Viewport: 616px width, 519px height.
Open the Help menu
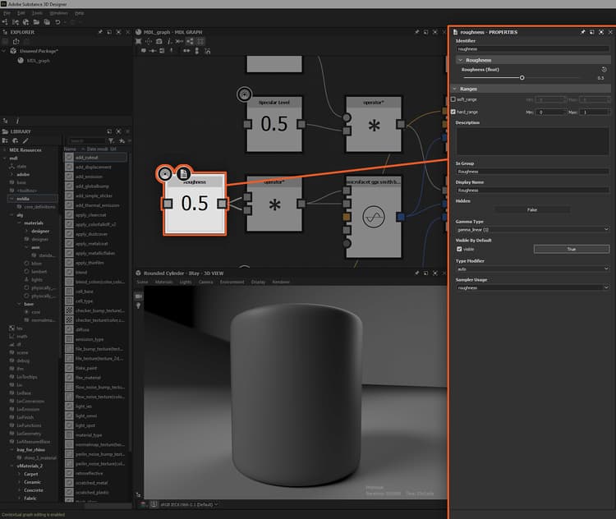pyautogui.click(x=80, y=13)
